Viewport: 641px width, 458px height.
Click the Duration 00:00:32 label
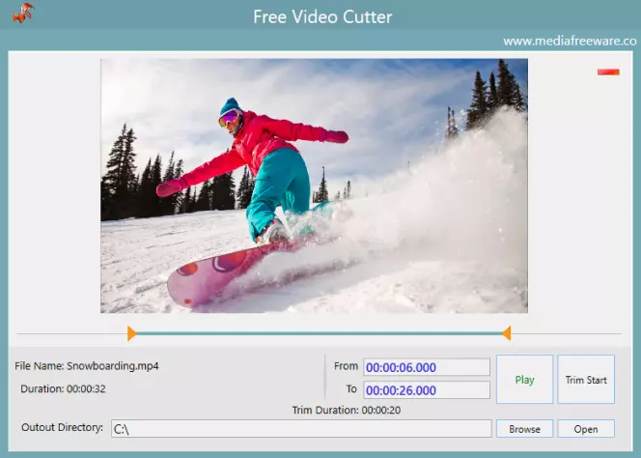pyautogui.click(x=63, y=388)
